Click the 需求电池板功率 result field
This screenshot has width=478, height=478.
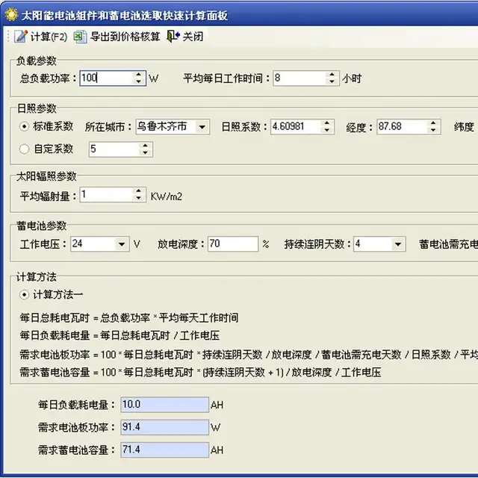click(x=164, y=427)
